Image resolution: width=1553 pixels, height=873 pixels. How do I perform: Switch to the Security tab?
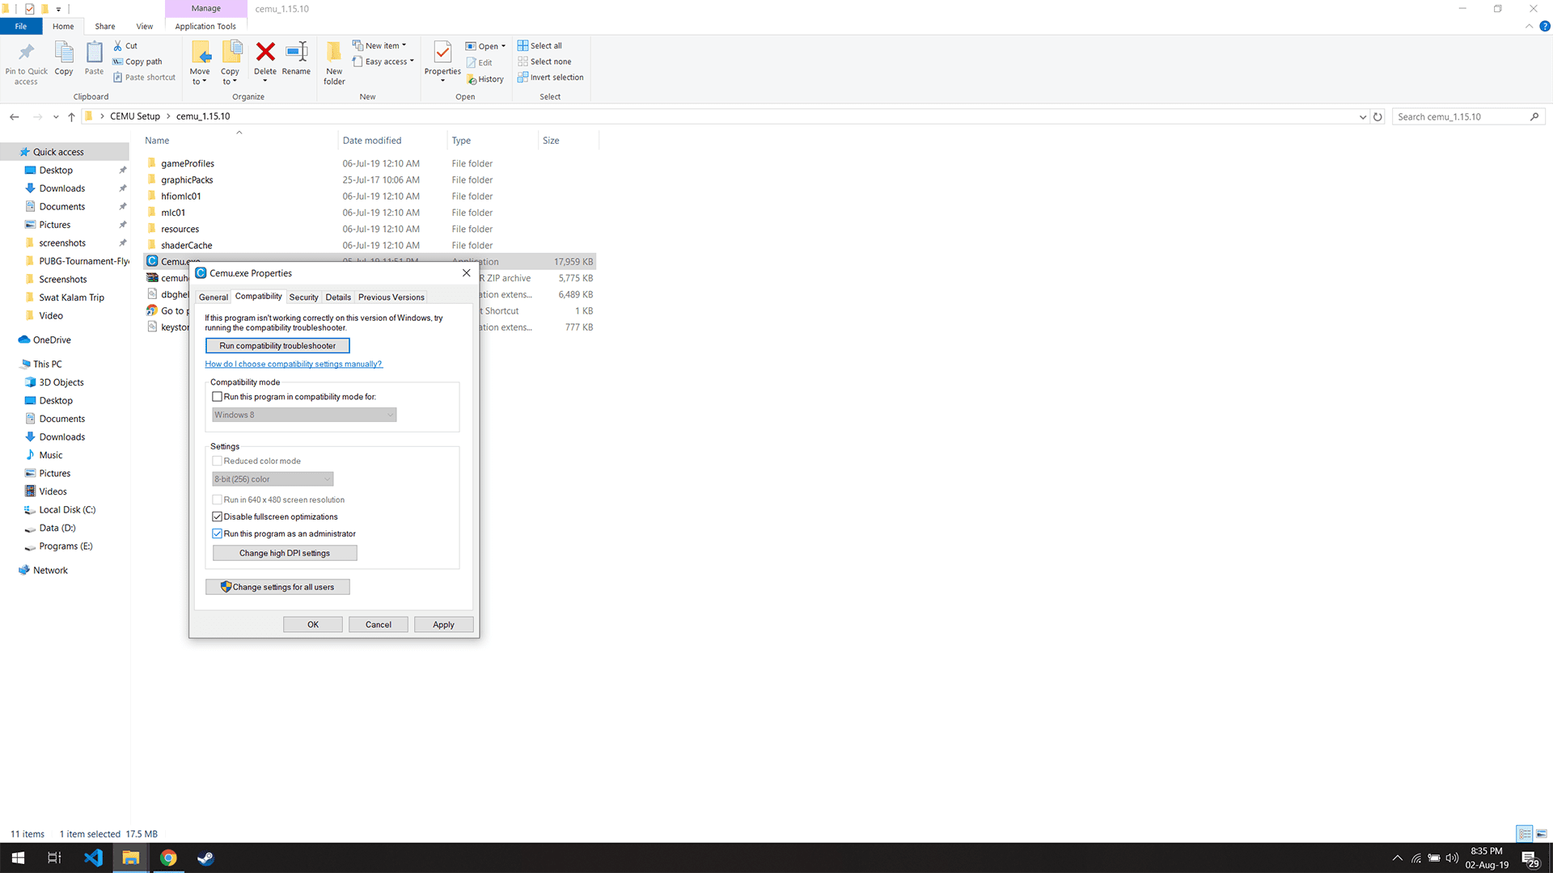click(x=303, y=297)
